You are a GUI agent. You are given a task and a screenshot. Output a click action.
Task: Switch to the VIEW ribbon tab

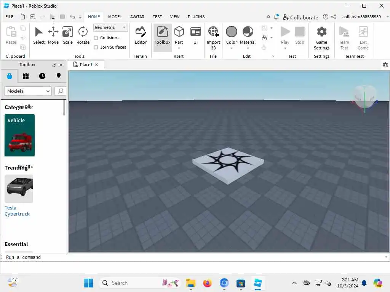[x=174, y=17]
